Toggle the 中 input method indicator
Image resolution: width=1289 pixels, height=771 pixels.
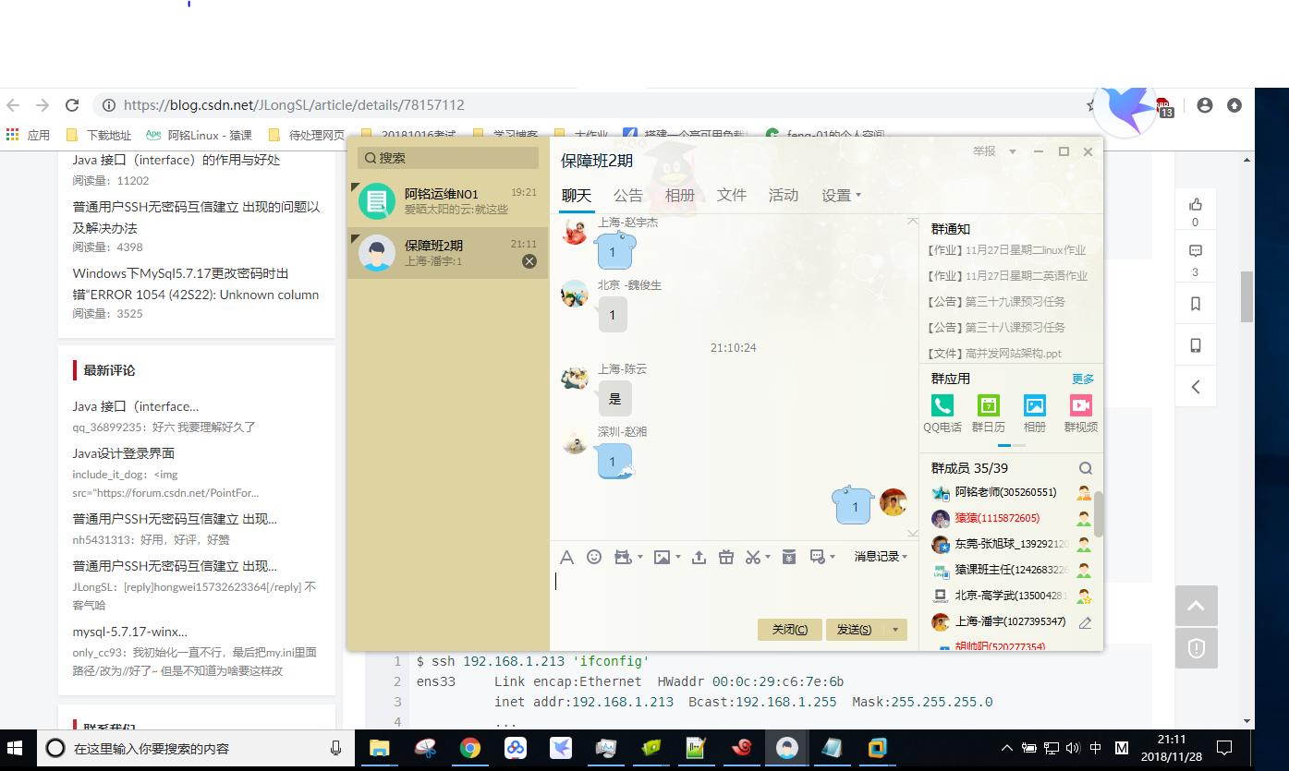[x=1096, y=748]
